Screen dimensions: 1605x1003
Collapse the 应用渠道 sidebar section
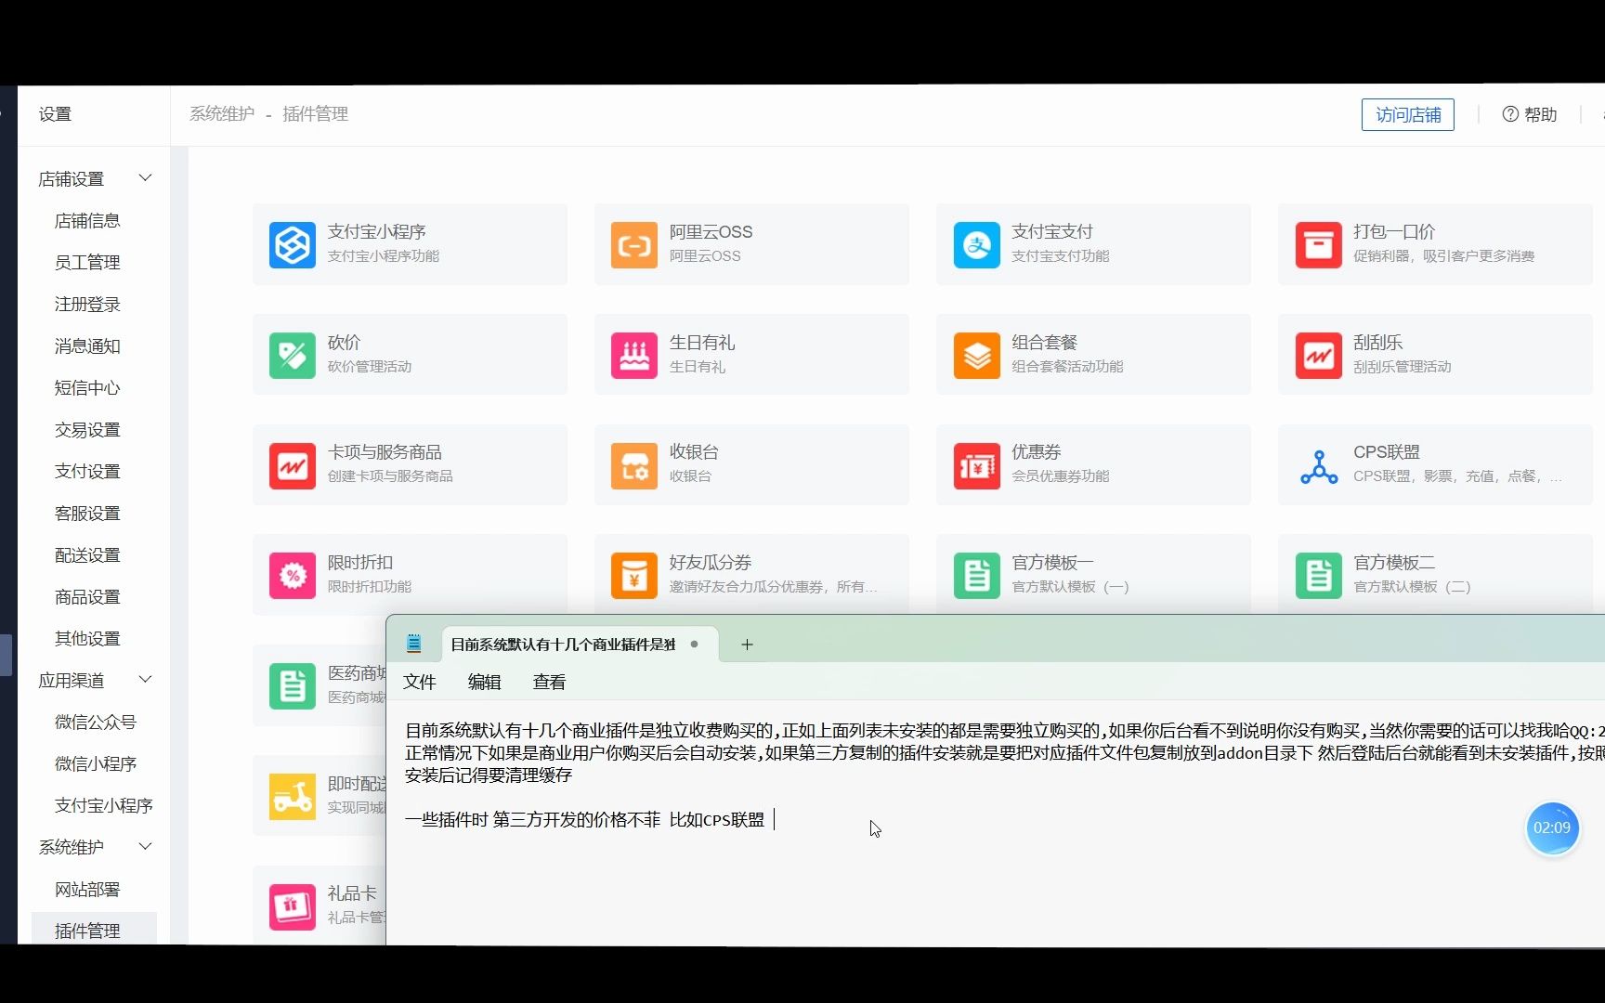145,680
